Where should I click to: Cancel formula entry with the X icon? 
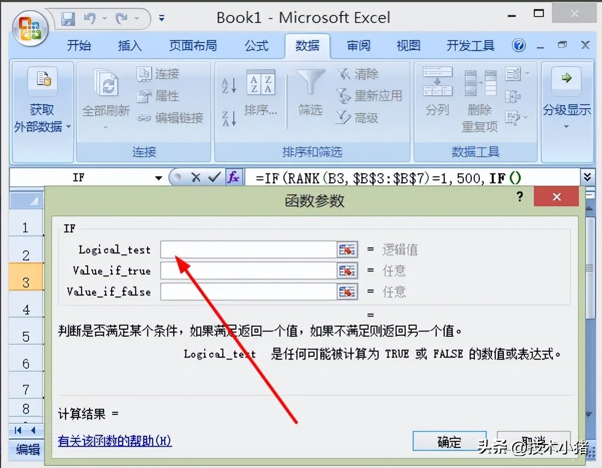196,177
